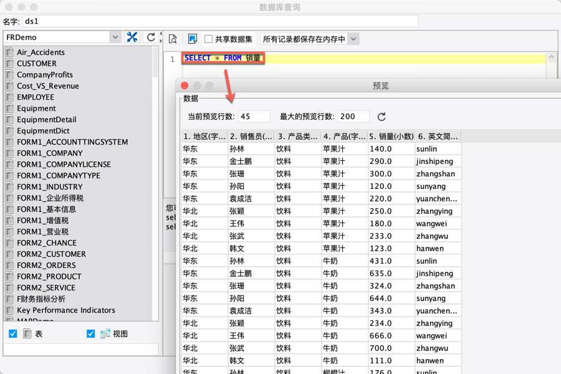Select the Cost_VS_Revenue table
The image size is (561, 374).
coord(48,86)
